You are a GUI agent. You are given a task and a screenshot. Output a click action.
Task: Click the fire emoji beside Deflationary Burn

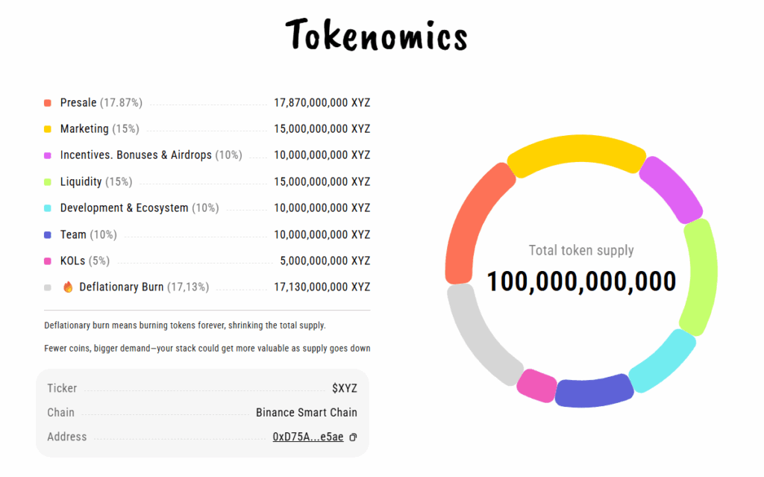(x=68, y=287)
